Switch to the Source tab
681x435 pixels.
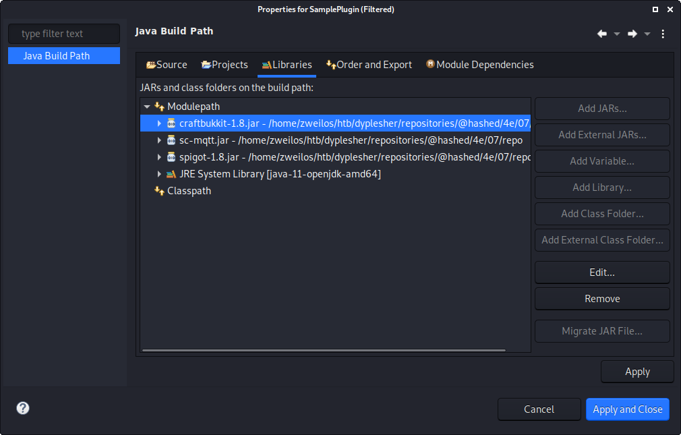coord(167,65)
